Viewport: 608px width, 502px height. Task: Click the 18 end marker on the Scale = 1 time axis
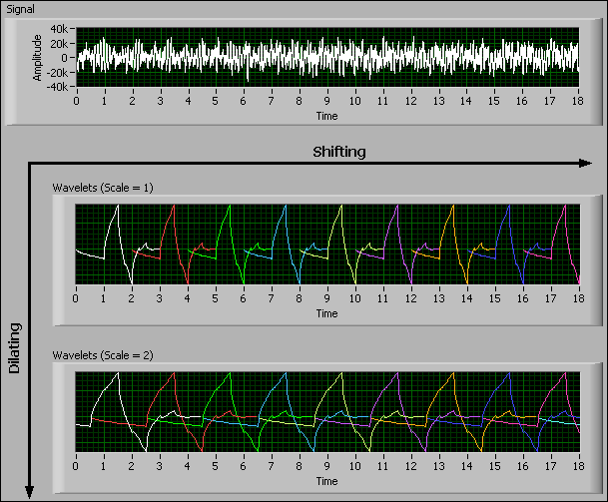click(578, 299)
